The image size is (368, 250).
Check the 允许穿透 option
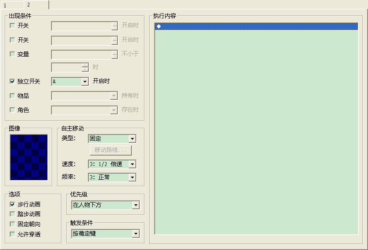12,234
